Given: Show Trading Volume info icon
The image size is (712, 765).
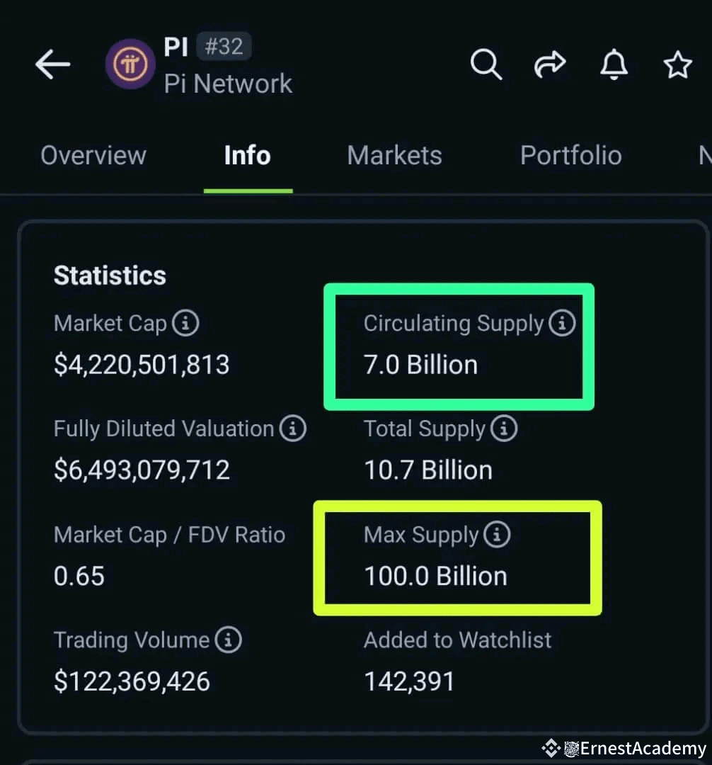Looking at the screenshot, I should 228,640.
